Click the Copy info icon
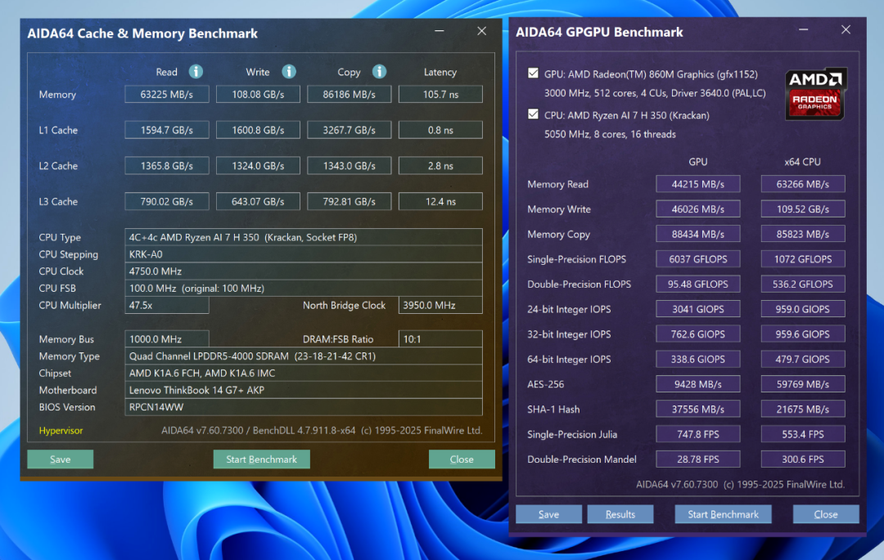The height and width of the screenshot is (560, 884). (380, 71)
